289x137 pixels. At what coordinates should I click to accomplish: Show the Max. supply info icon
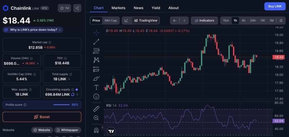point(30,90)
